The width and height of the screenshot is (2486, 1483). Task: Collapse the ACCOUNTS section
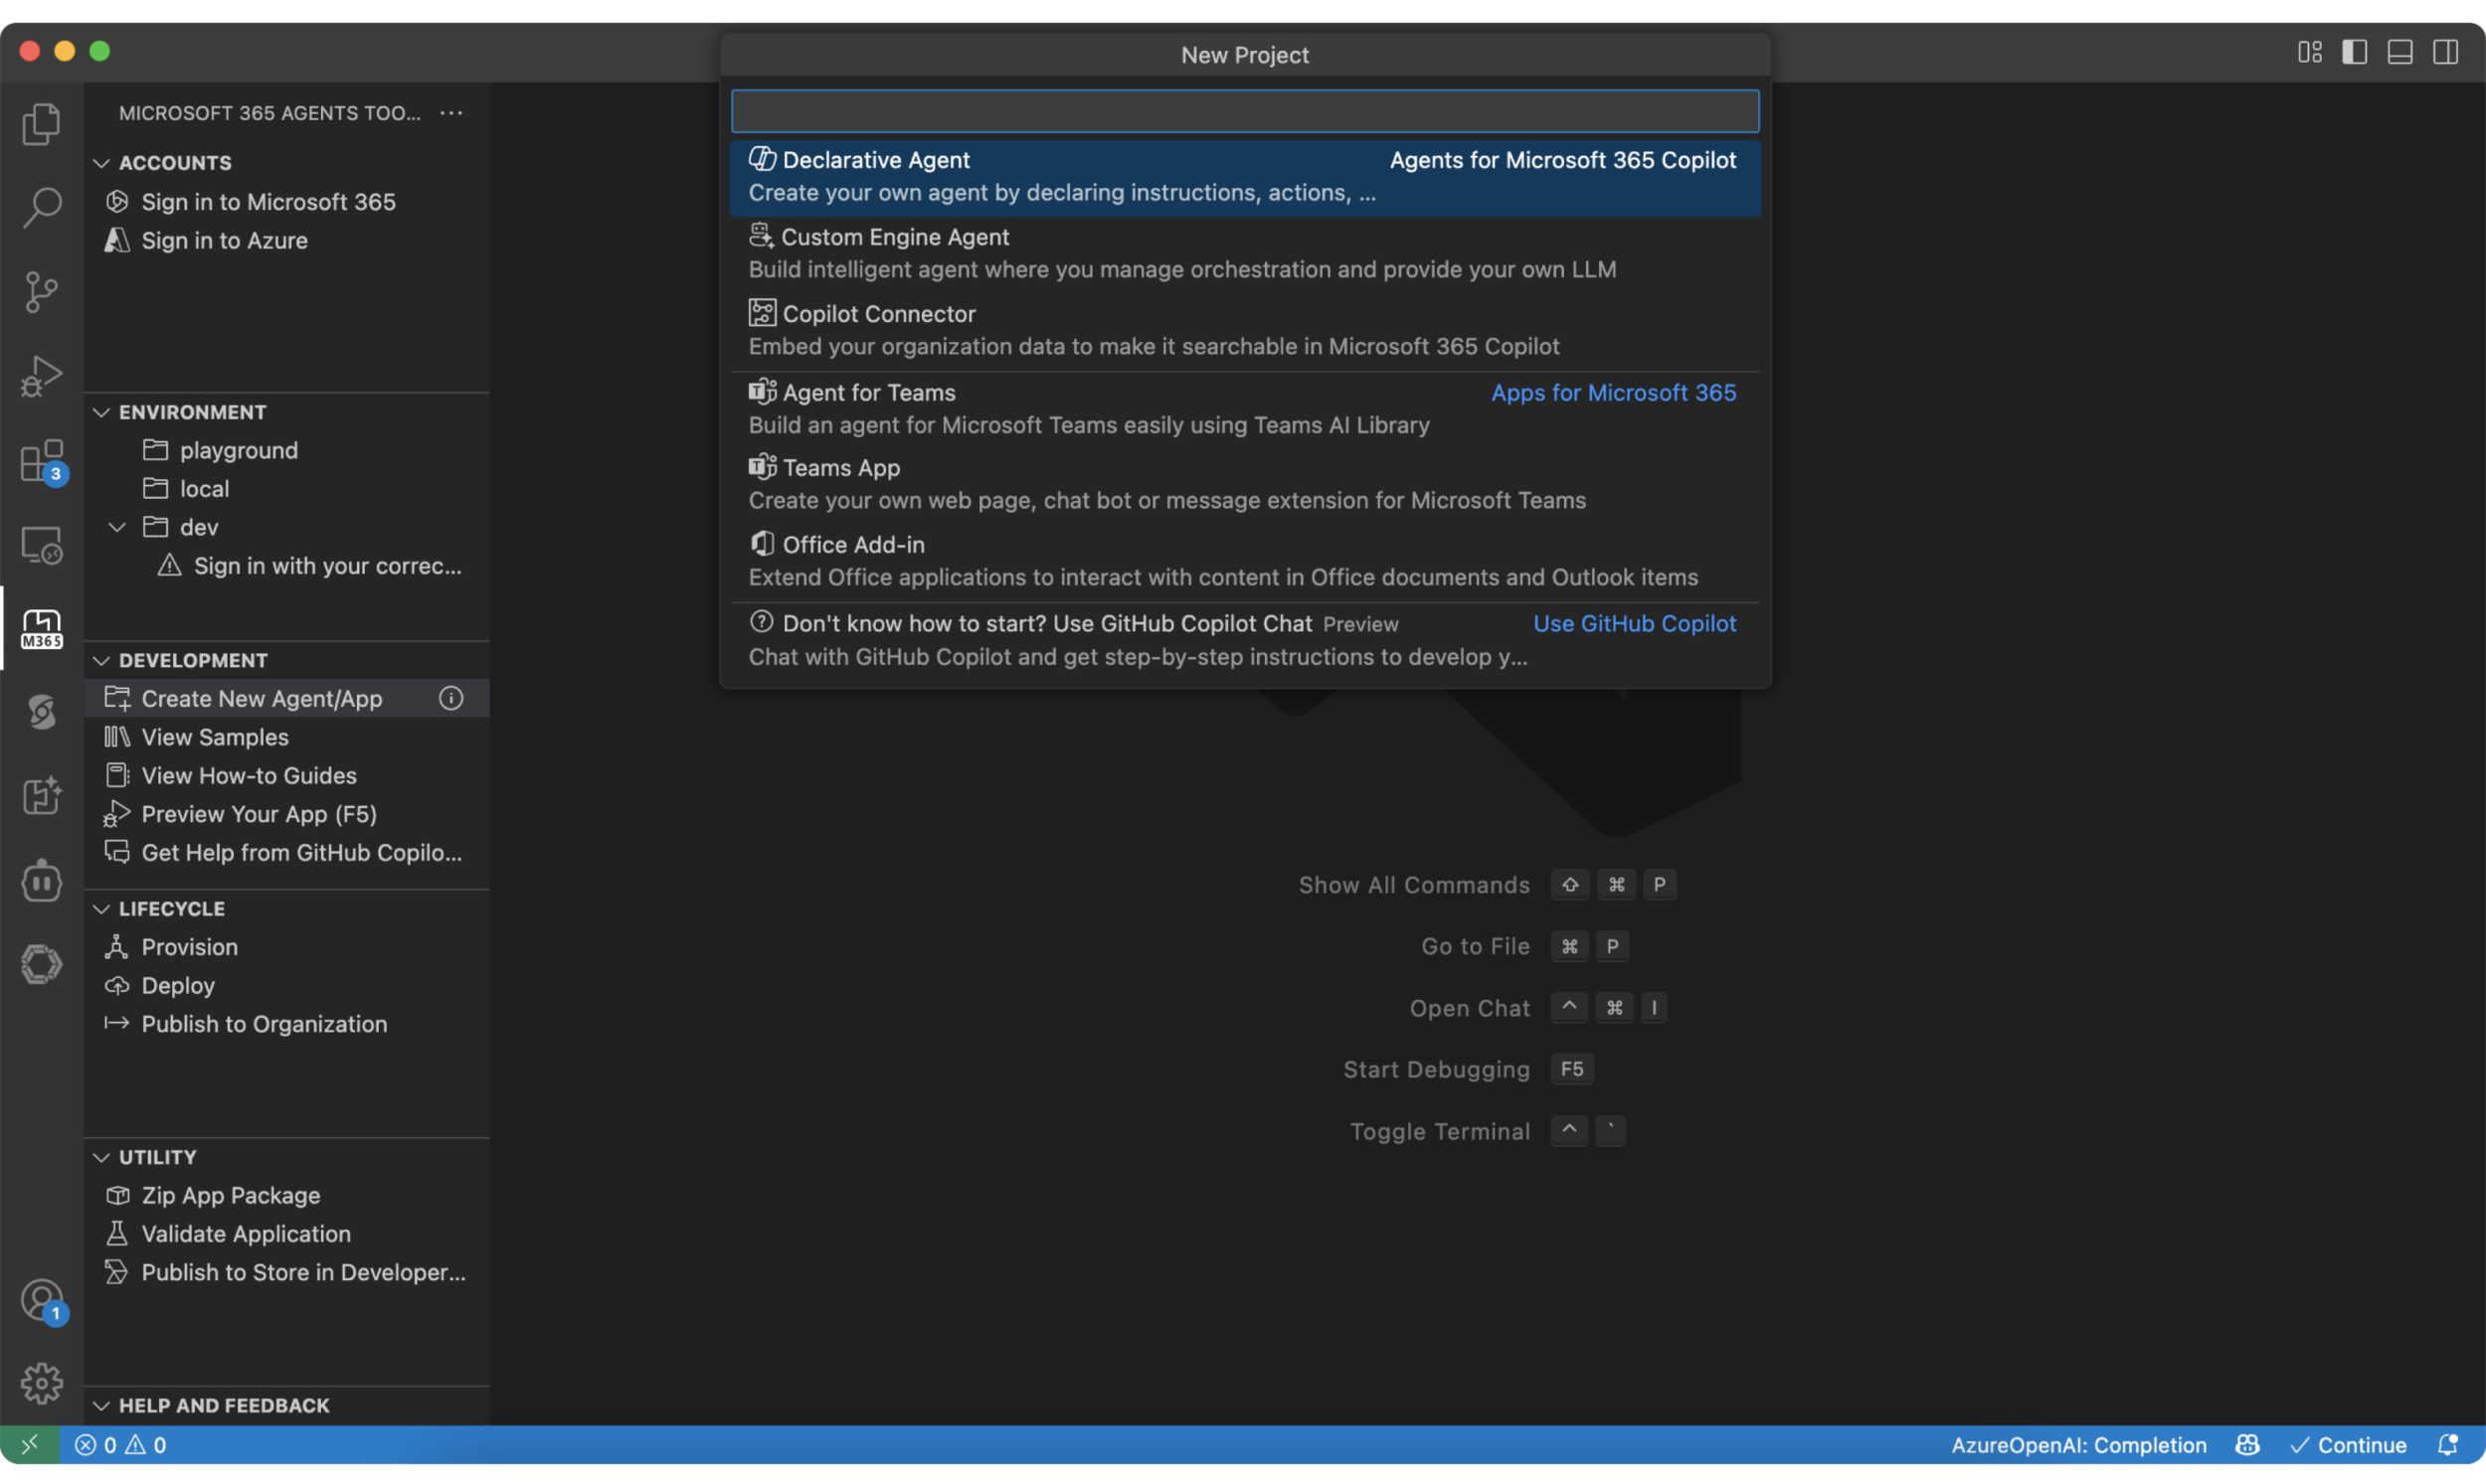(x=101, y=162)
